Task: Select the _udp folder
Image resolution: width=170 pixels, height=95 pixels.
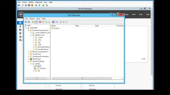Action: (39, 45)
